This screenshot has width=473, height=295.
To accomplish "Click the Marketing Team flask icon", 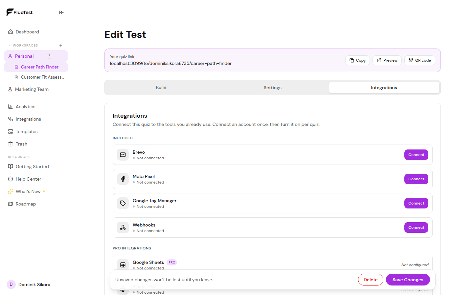I will (x=10, y=89).
